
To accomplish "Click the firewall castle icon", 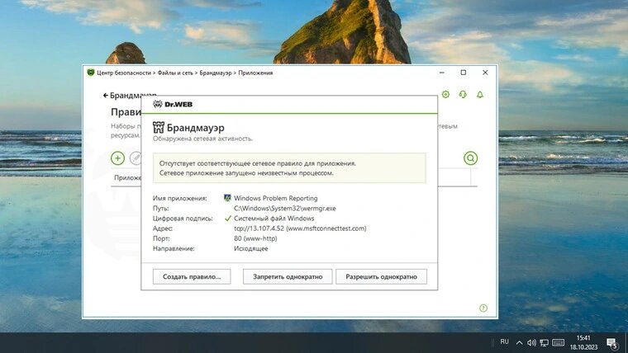I will (158, 128).
